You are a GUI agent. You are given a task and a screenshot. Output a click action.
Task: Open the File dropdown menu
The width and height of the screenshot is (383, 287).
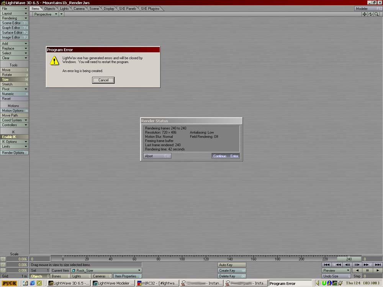pos(14,8)
